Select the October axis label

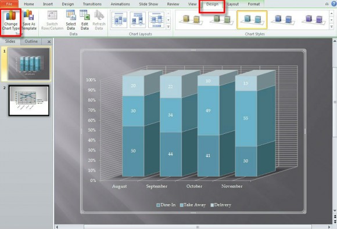point(194,186)
